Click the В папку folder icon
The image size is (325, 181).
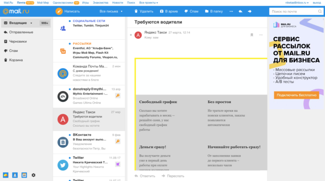coord(207,11)
